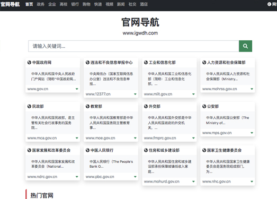The width and height of the screenshot is (277, 199).
Task: Click globe icon beside 国家卫生健康委员会
Action: tap(204, 150)
